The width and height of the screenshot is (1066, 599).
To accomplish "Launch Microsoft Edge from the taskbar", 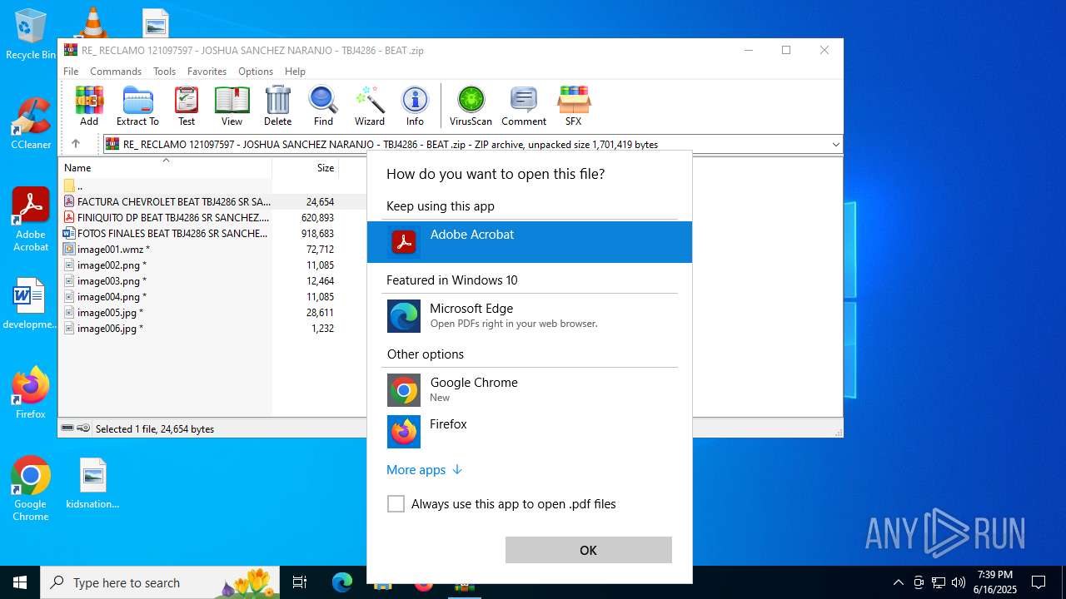I will click(342, 582).
